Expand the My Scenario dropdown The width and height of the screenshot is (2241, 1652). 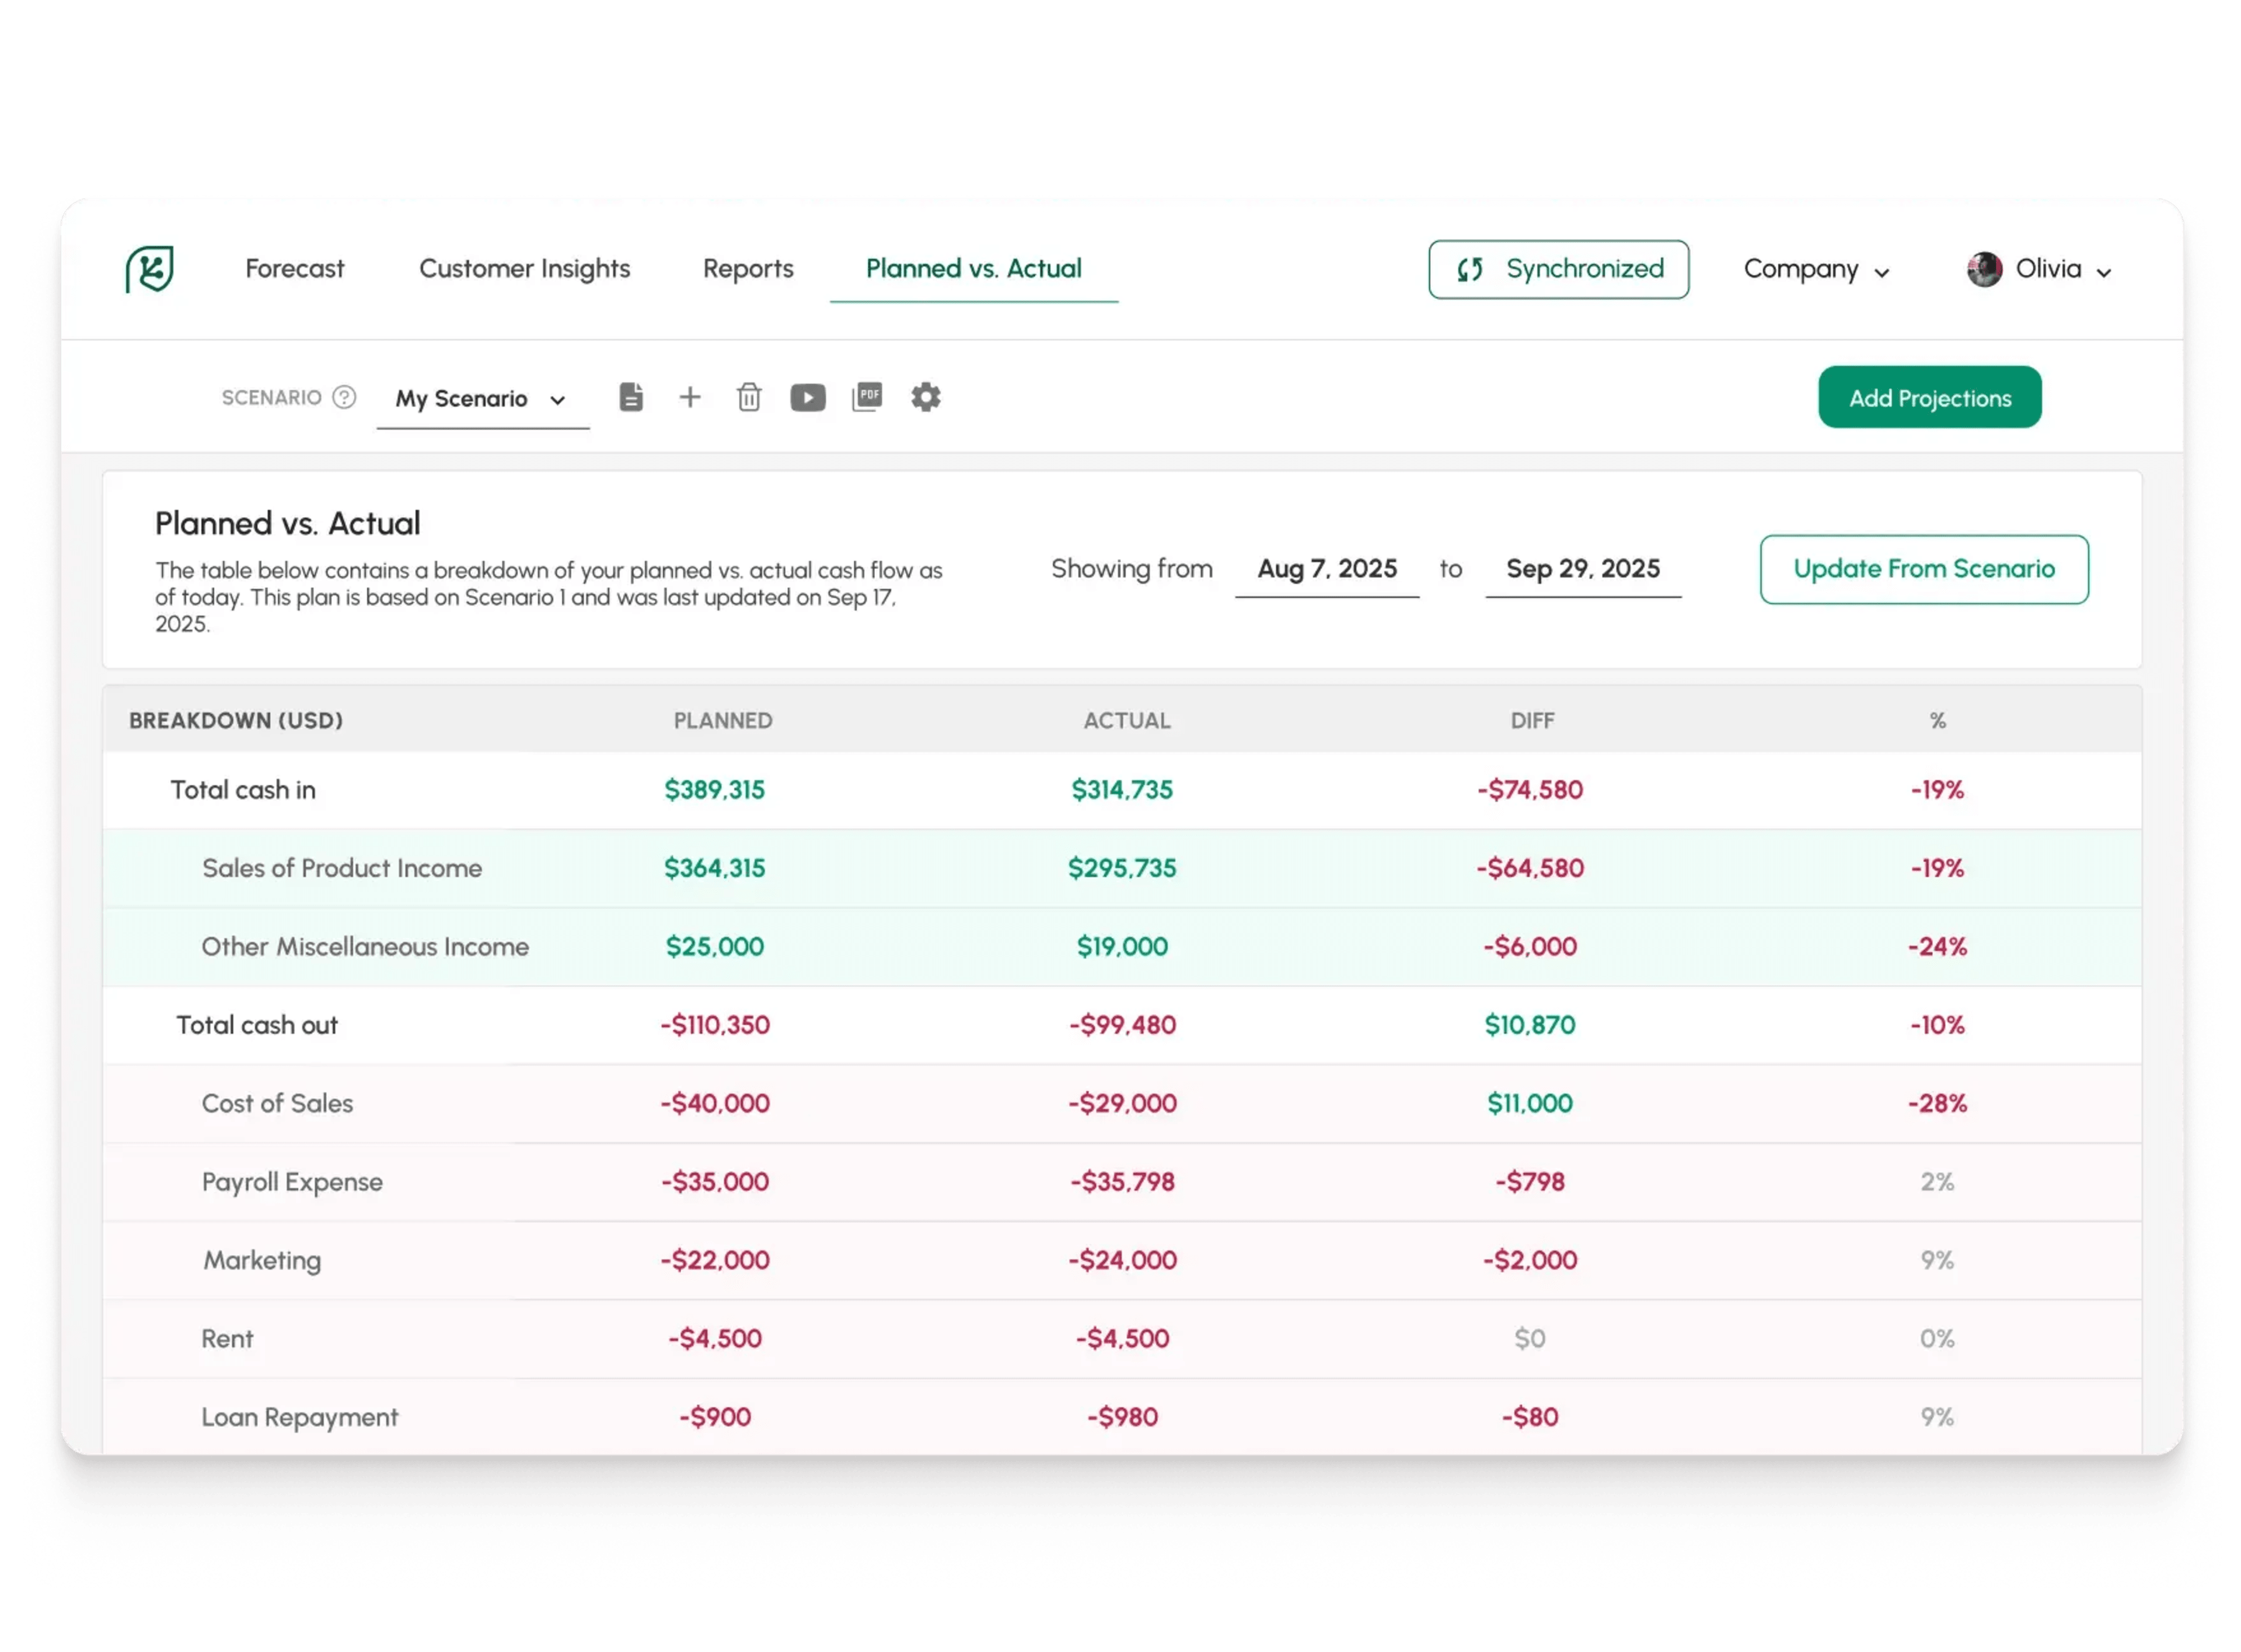(482, 399)
